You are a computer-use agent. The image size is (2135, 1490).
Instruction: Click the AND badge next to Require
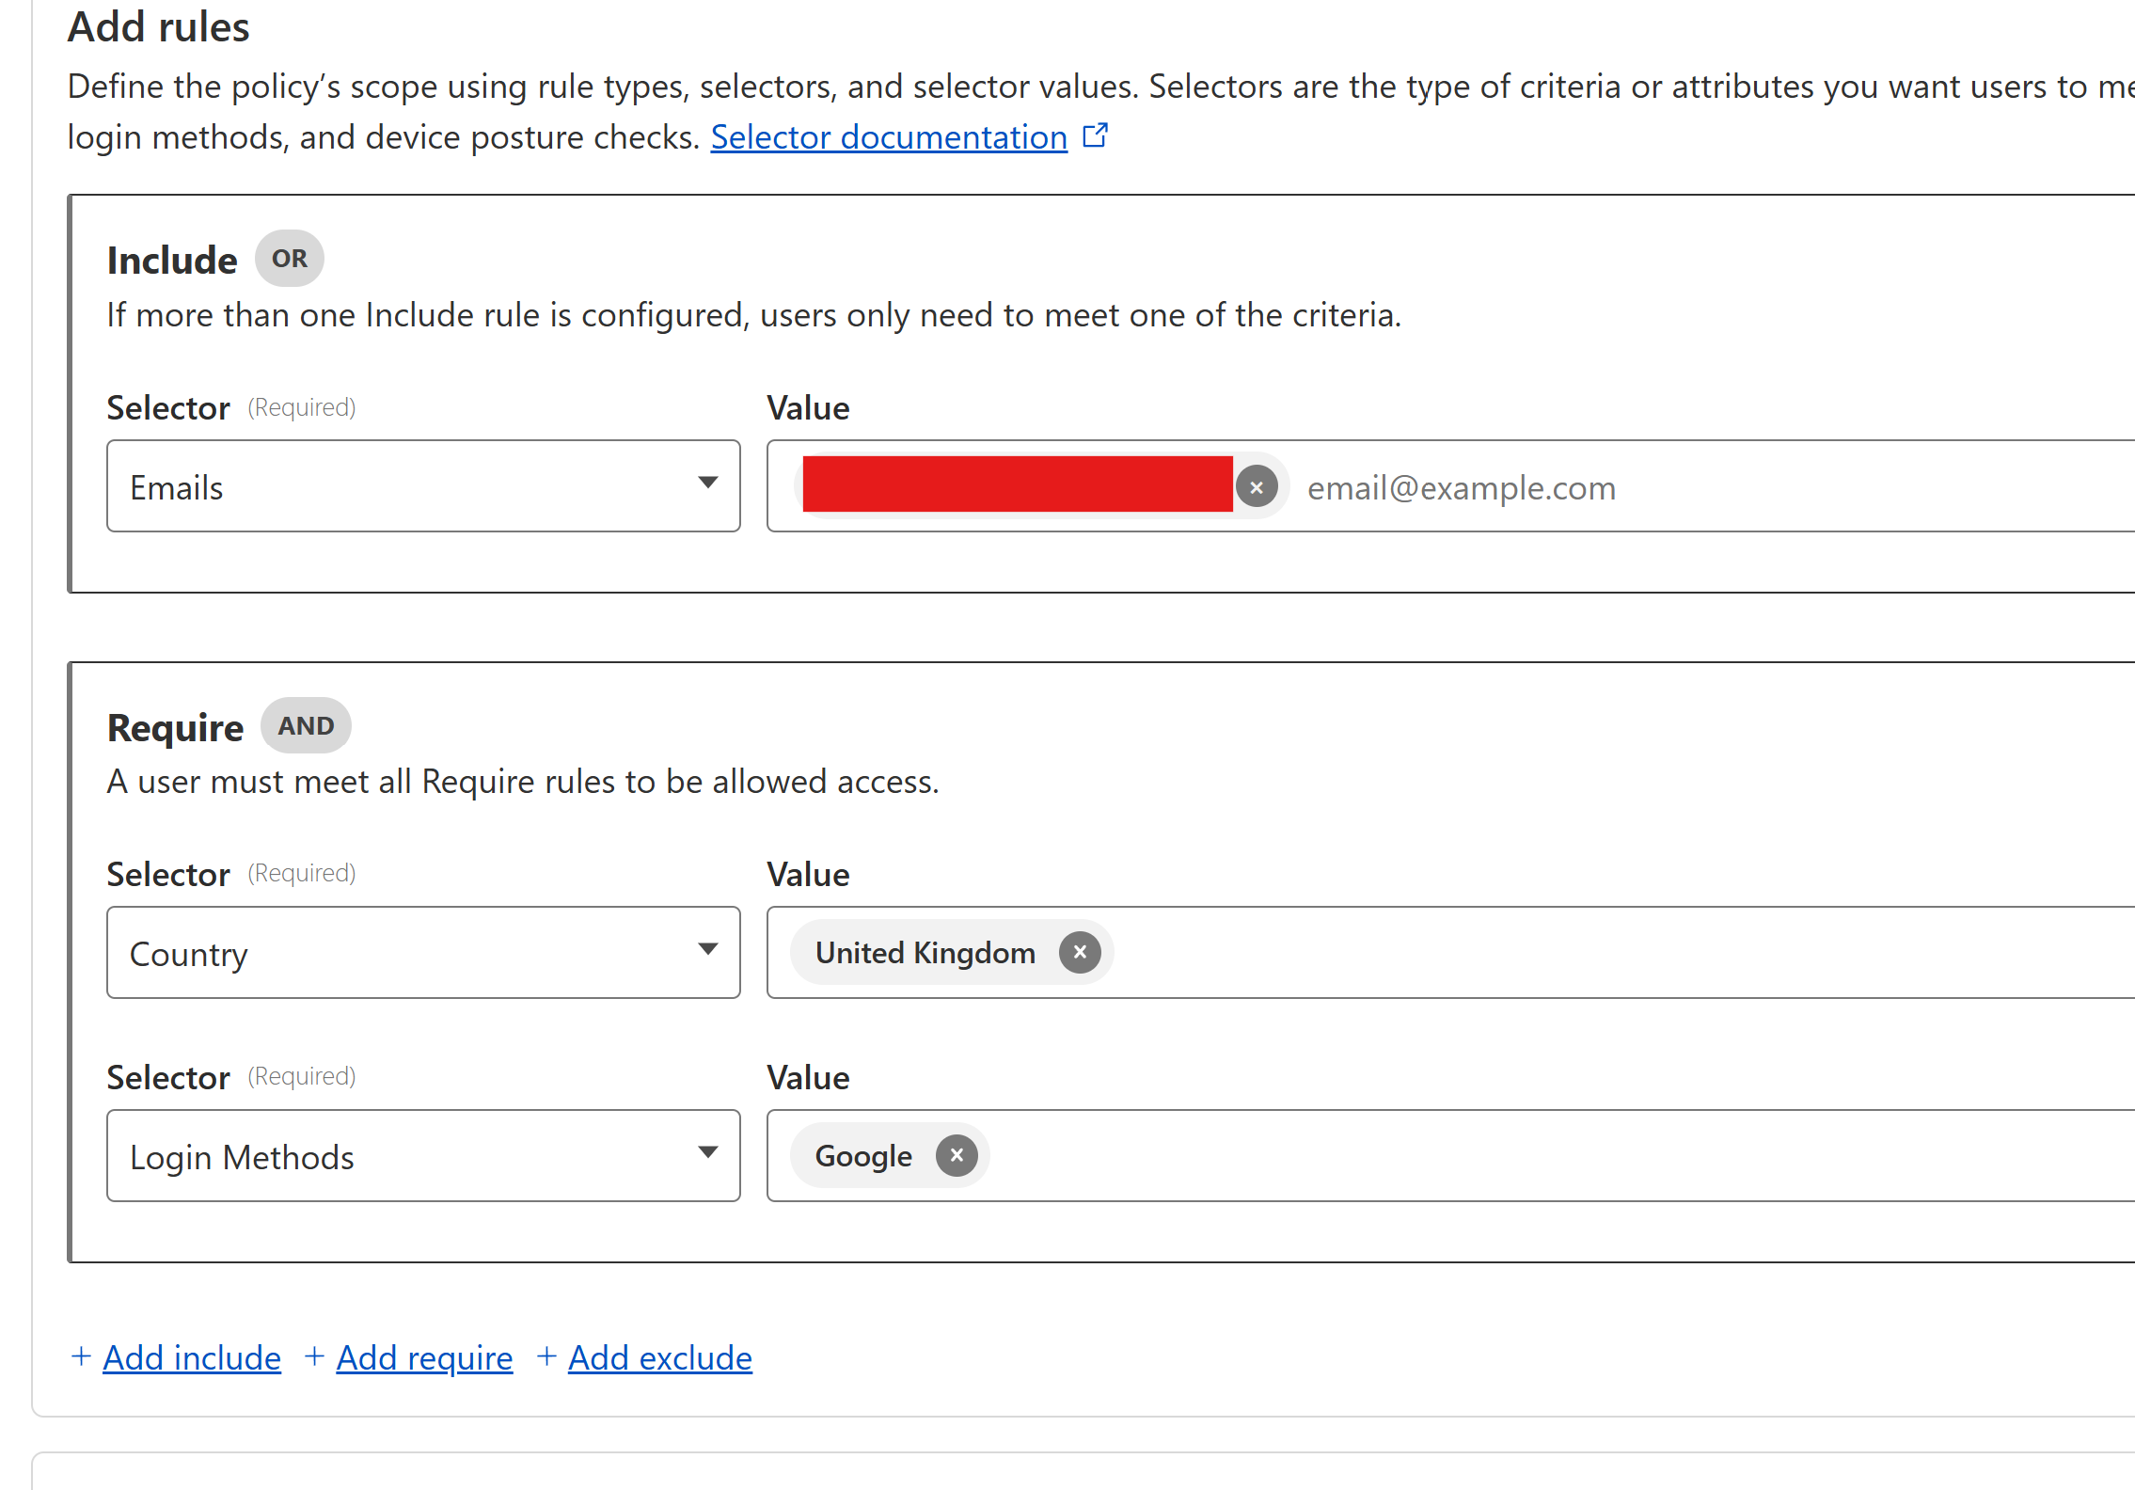click(306, 726)
